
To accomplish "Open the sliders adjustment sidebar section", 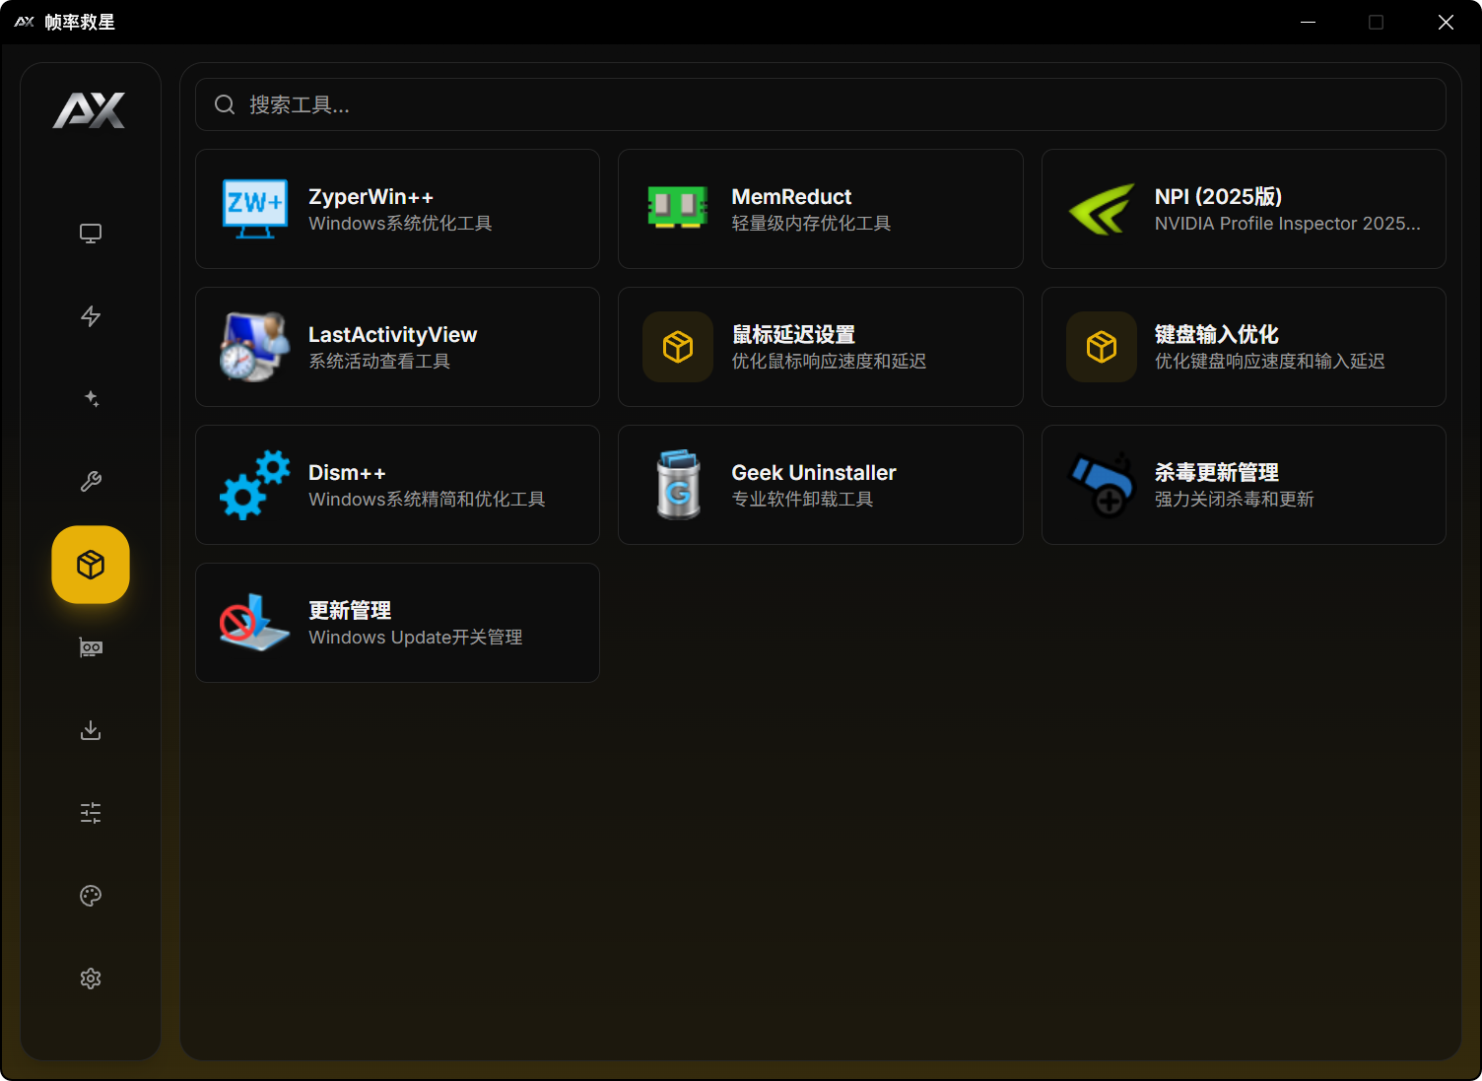I will tap(91, 813).
